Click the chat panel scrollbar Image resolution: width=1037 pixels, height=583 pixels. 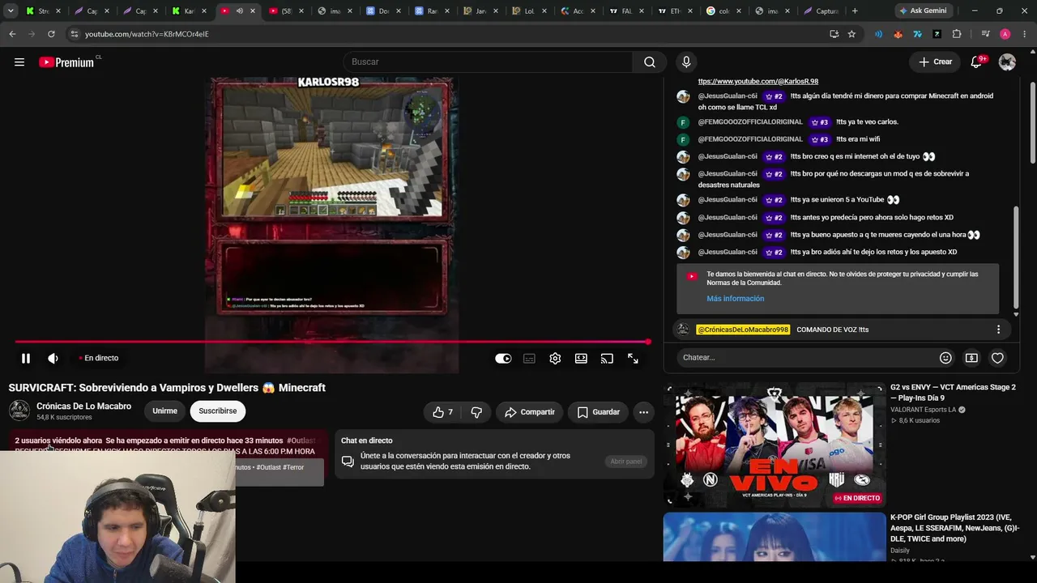tap(1016, 259)
